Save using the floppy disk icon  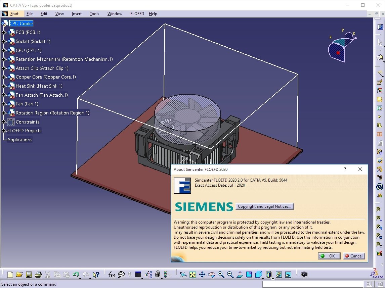point(29,275)
